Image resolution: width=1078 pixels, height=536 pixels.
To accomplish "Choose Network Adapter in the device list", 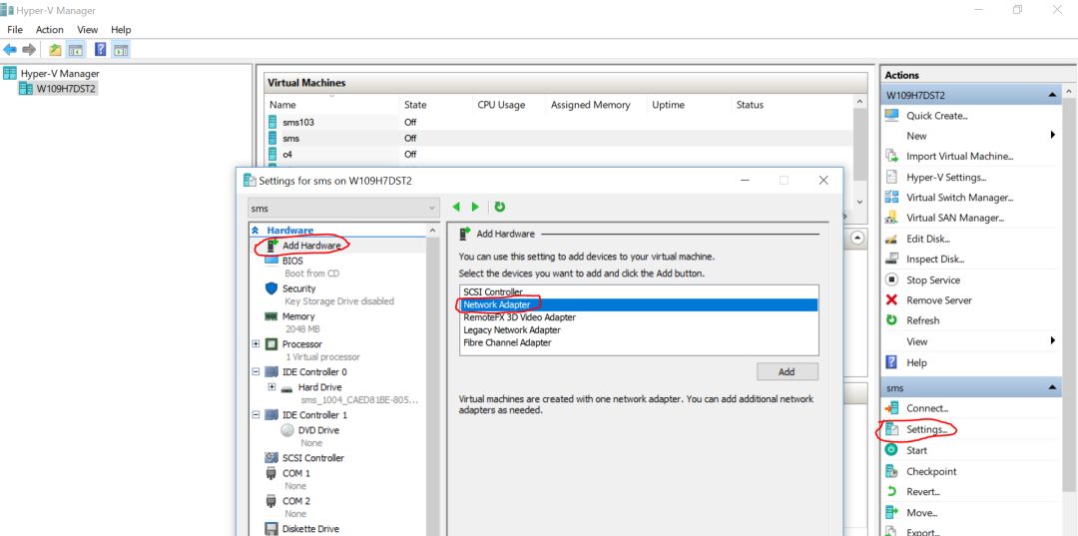I will point(639,304).
